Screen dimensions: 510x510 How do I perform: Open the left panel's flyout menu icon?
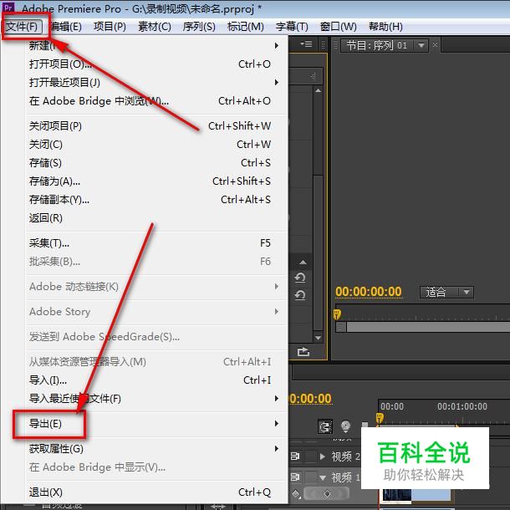click(306, 44)
